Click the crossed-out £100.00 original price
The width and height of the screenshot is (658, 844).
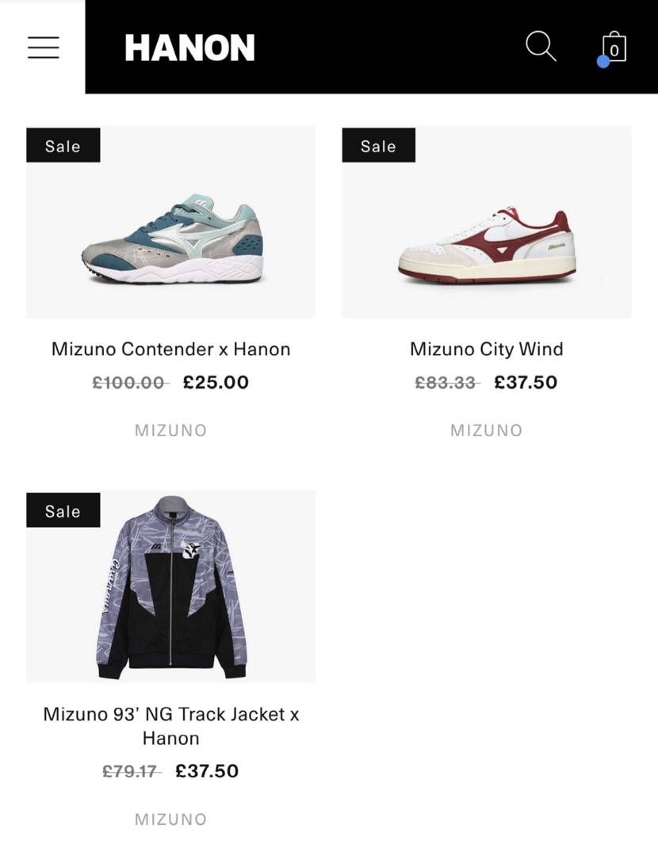[130, 383]
